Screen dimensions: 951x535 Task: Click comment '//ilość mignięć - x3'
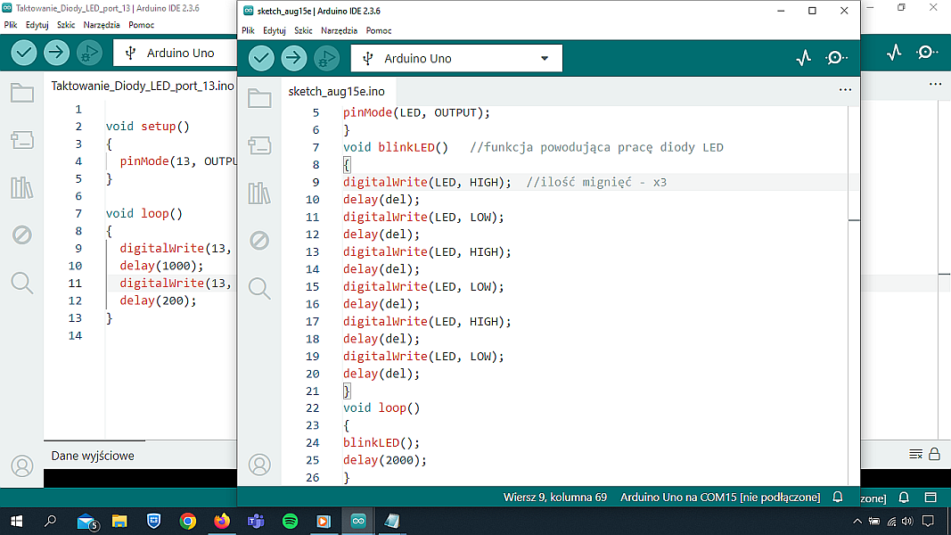(x=596, y=182)
